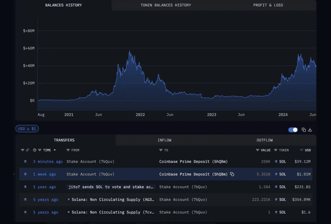Click the chain link icon in table header
The height and width of the screenshot is (224, 331).
point(28,150)
